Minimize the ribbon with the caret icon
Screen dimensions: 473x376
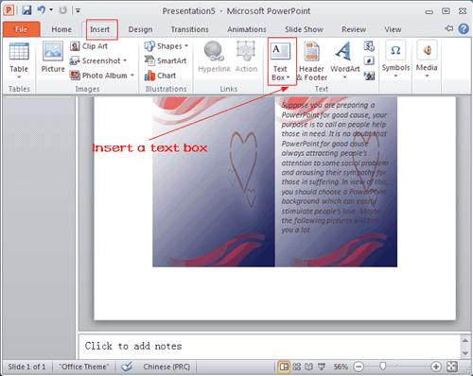coord(448,28)
